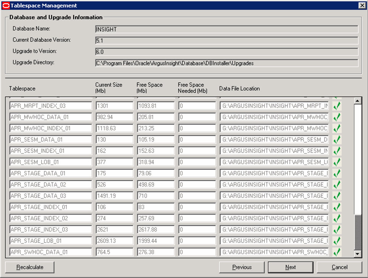
Task: Click the Current Size (Mb) column header
Action: point(109,88)
